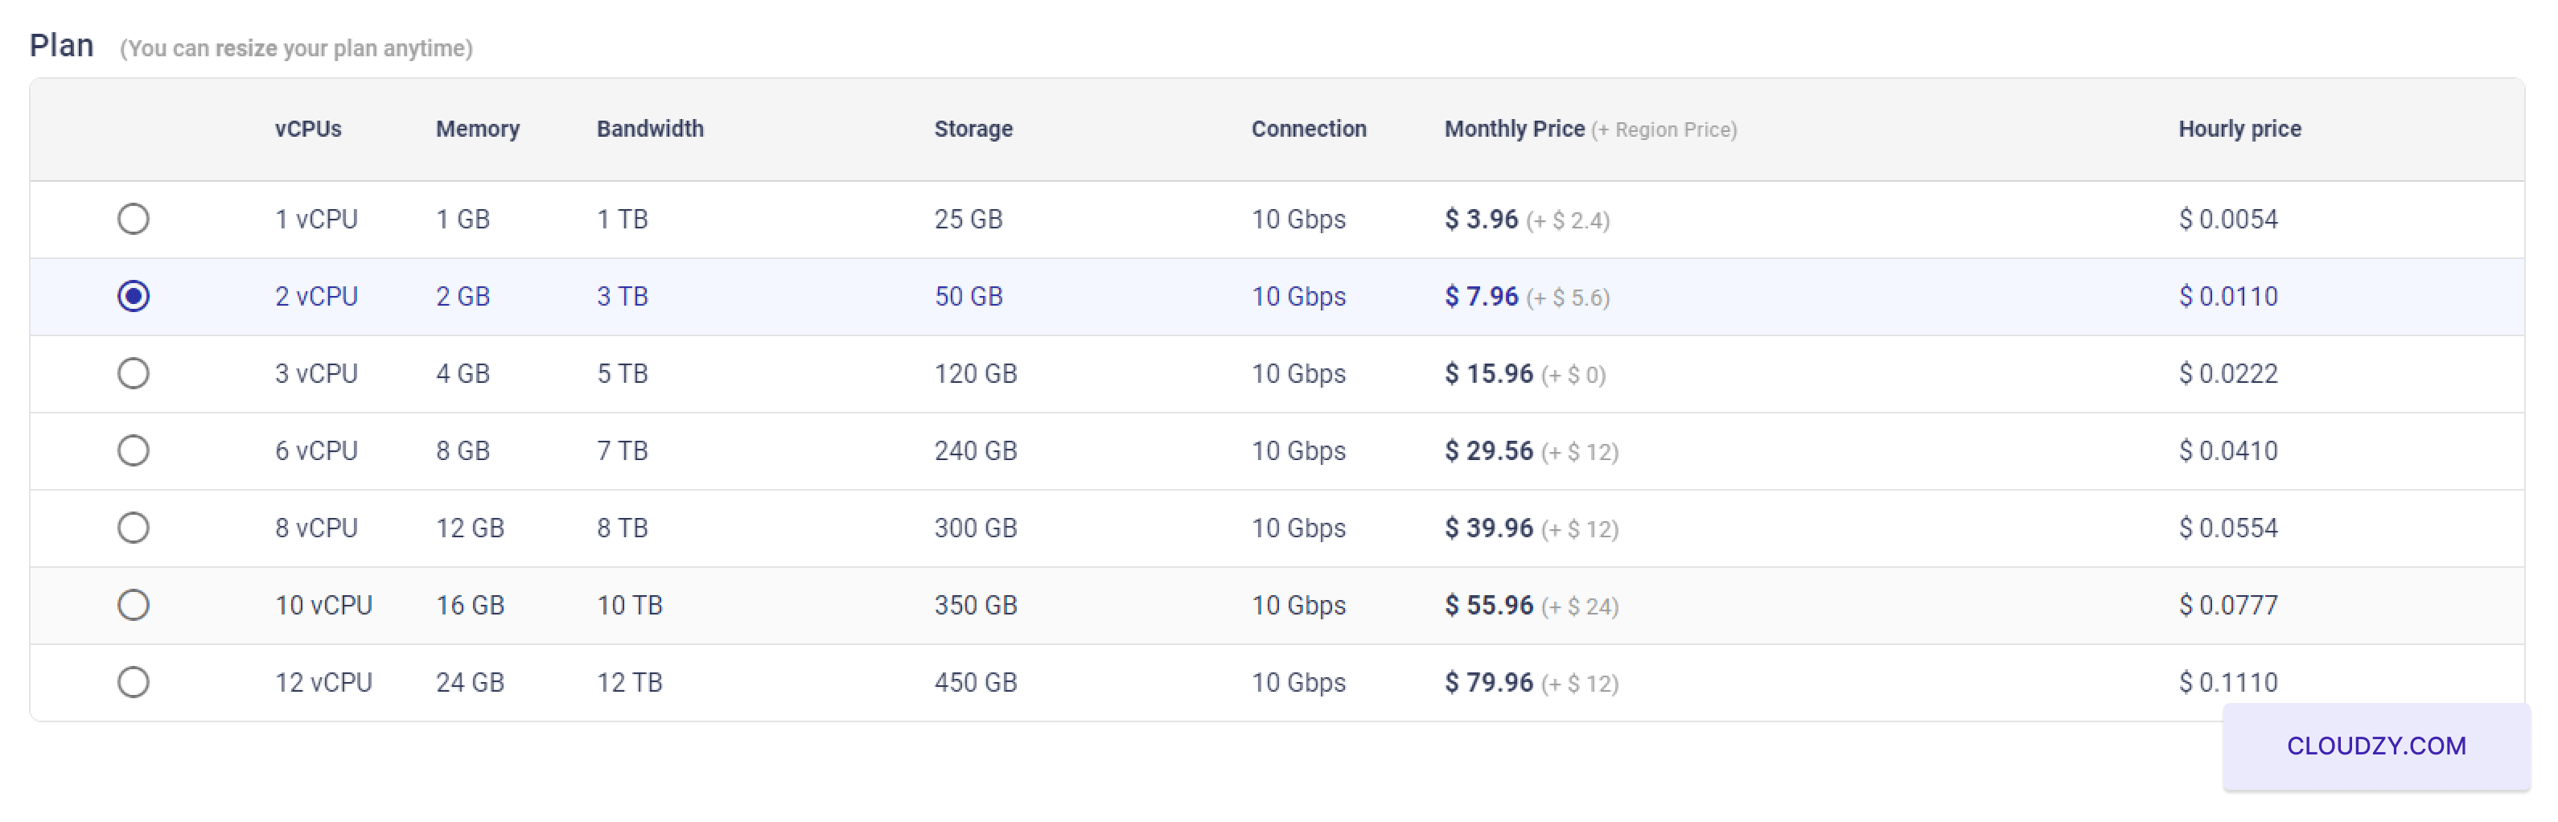Open the CLOUDZY.COM link

click(2375, 746)
